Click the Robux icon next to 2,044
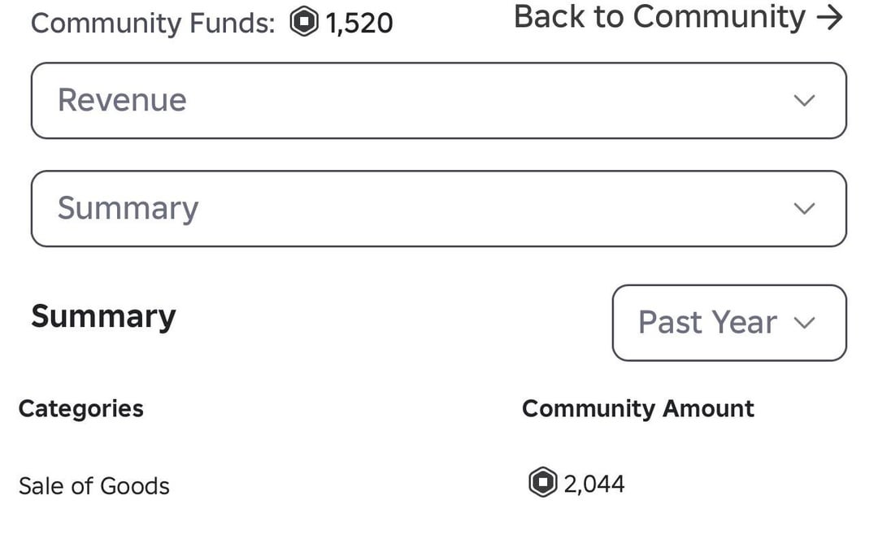The width and height of the screenshot is (878, 535). click(542, 483)
